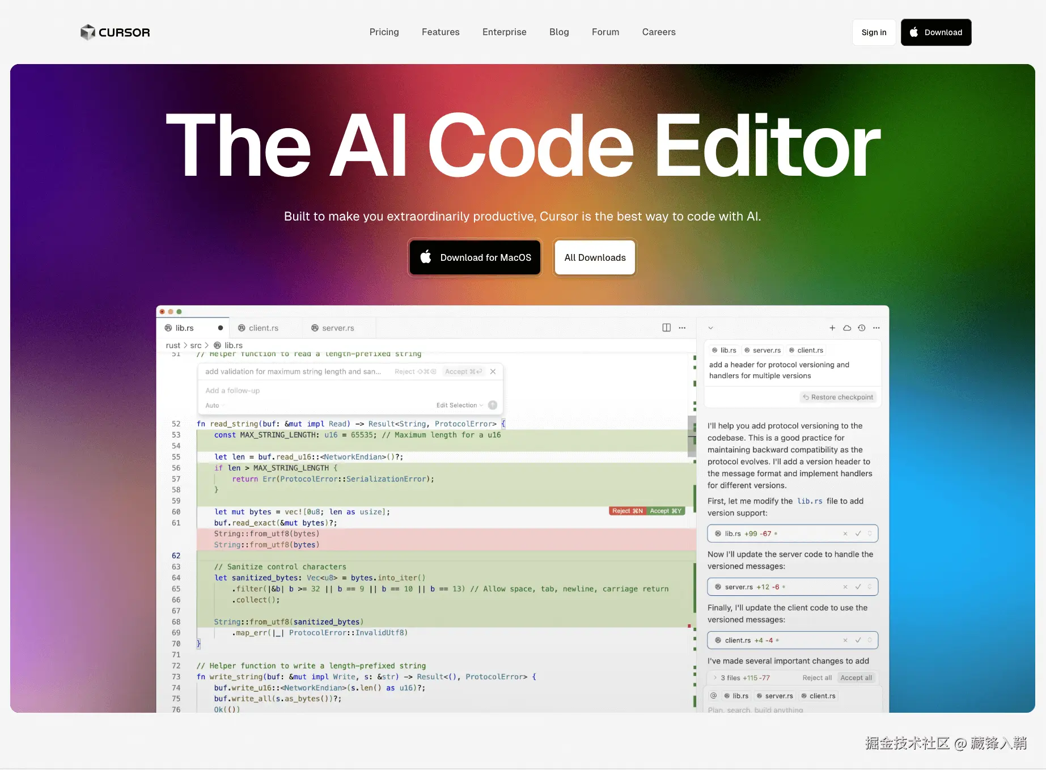The height and width of the screenshot is (770, 1046).
Task: Click Reject in the inline edit prompt
Action: [416, 372]
